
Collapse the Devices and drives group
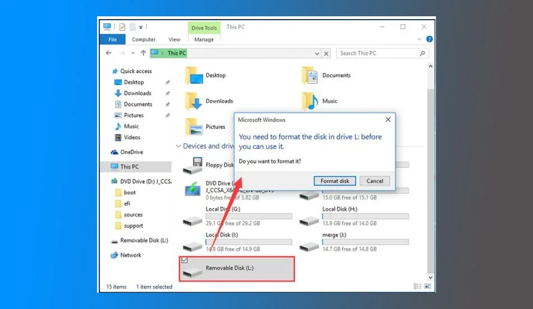pos(178,146)
